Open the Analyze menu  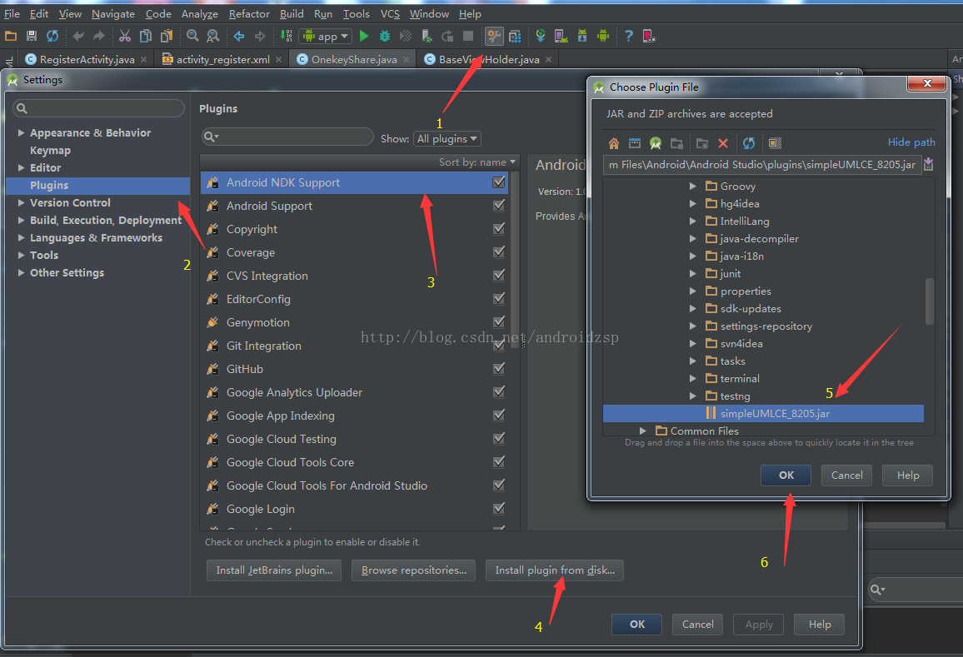pyautogui.click(x=200, y=13)
